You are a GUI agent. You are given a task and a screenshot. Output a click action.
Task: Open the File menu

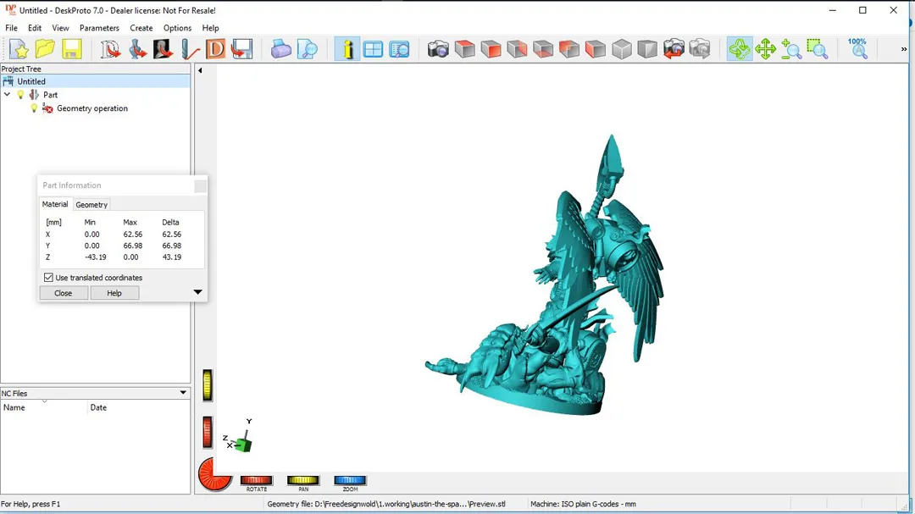coord(11,28)
